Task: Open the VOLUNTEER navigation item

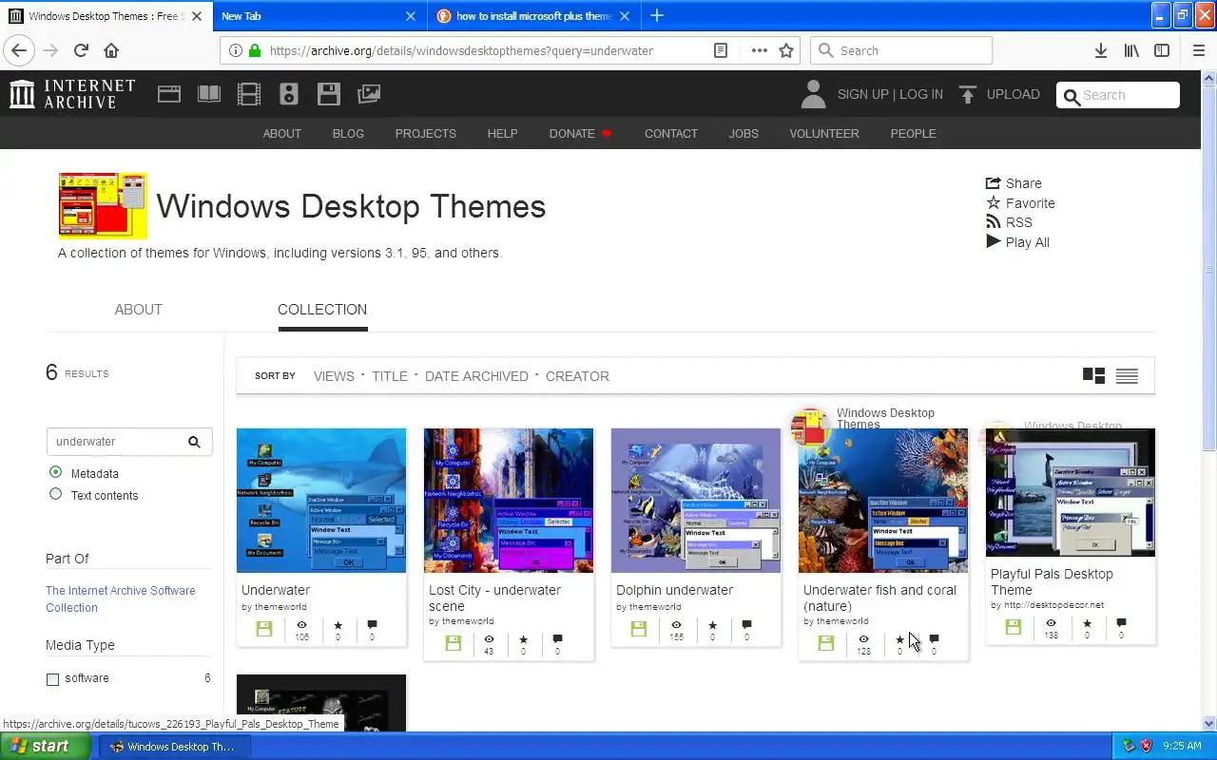Action: click(x=824, y=134)
